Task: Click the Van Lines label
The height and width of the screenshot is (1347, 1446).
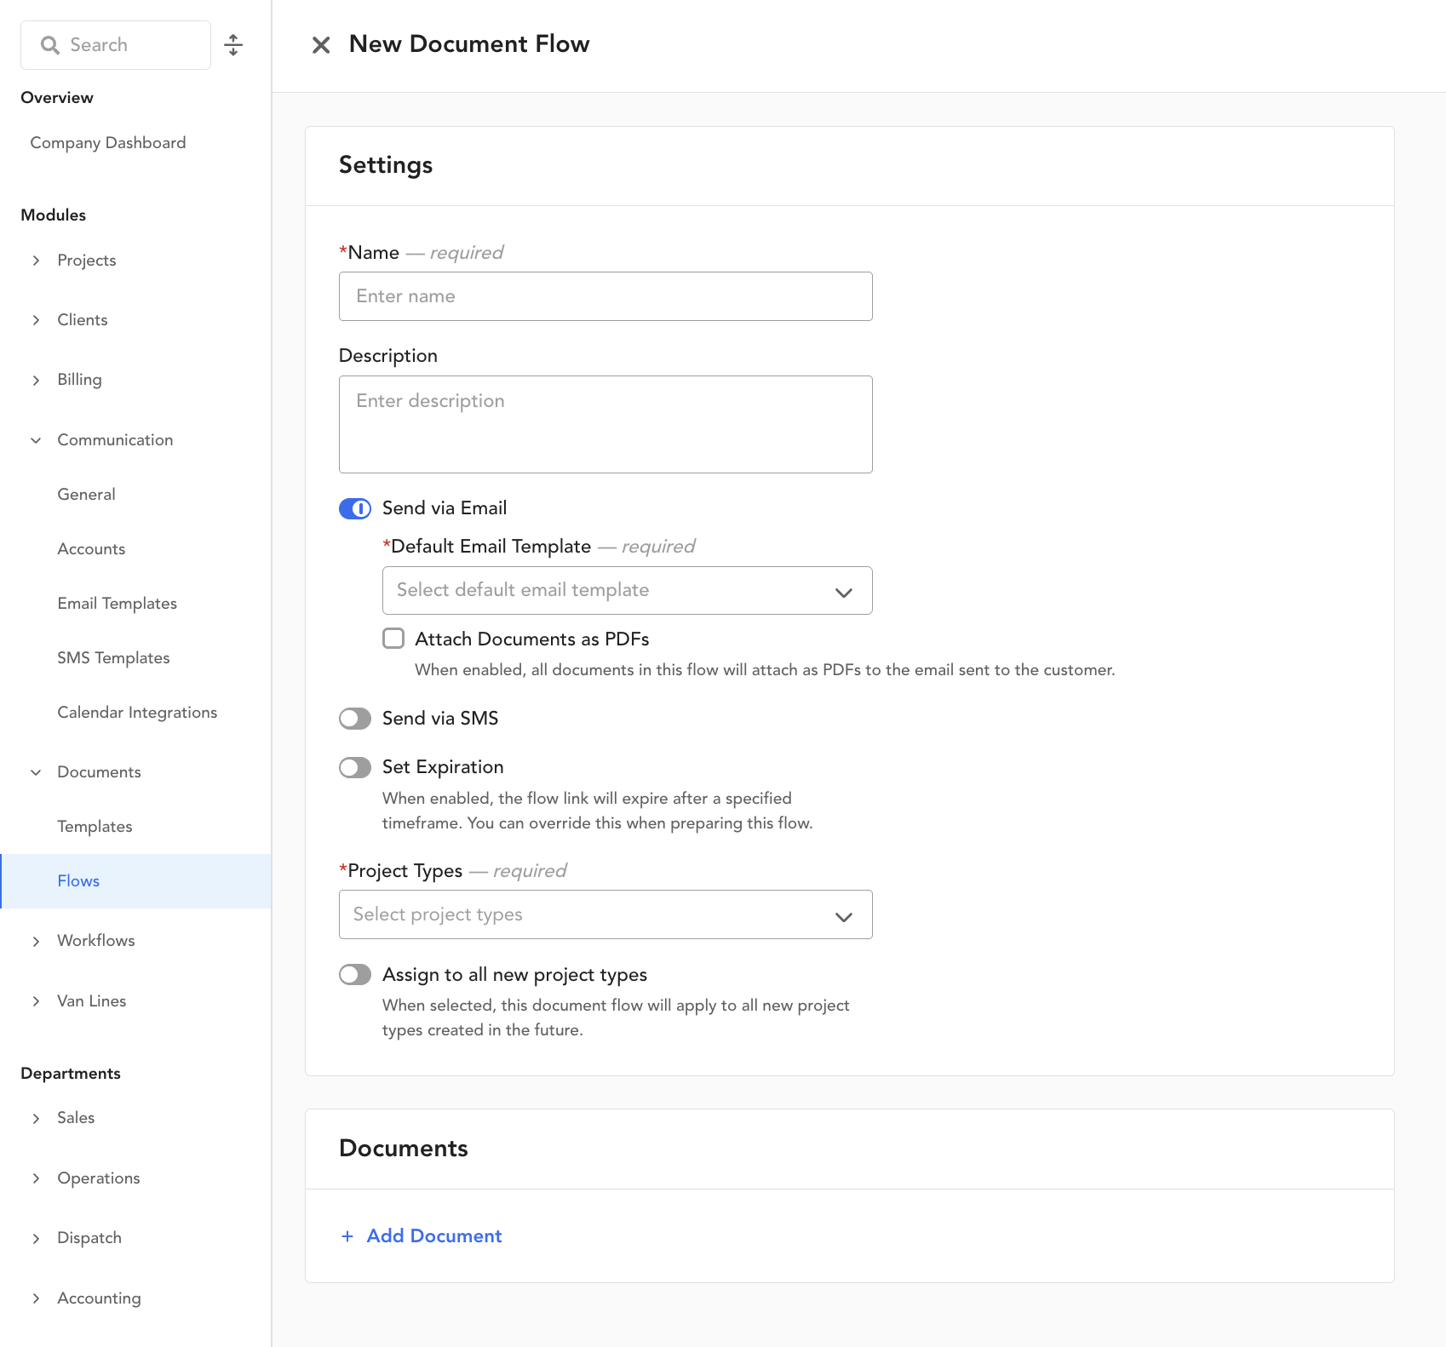Action: [x=92, y=1001]
